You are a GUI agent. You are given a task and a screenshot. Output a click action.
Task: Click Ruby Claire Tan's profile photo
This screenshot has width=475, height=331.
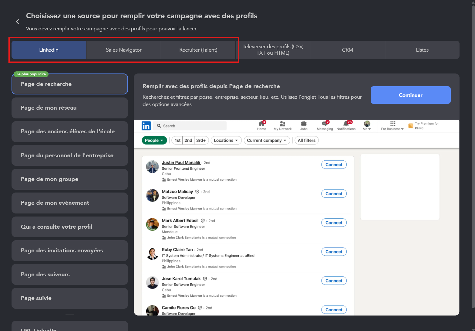[x=152, y=254]
